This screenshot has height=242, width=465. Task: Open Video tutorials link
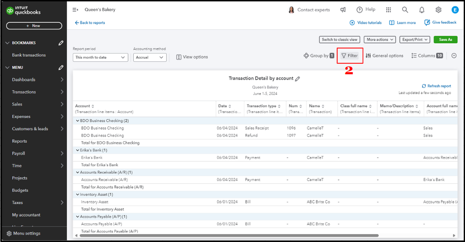366,23
